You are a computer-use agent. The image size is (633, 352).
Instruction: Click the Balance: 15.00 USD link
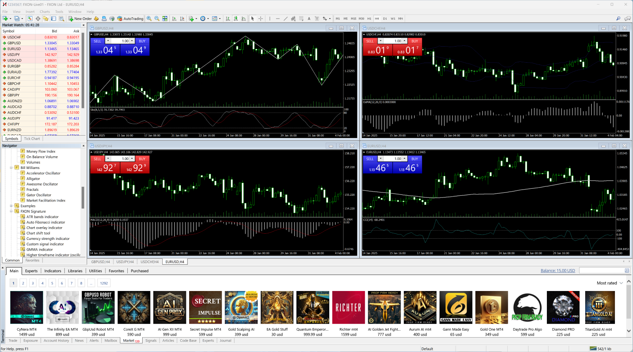pyautogui.click(x=558, y=271)
